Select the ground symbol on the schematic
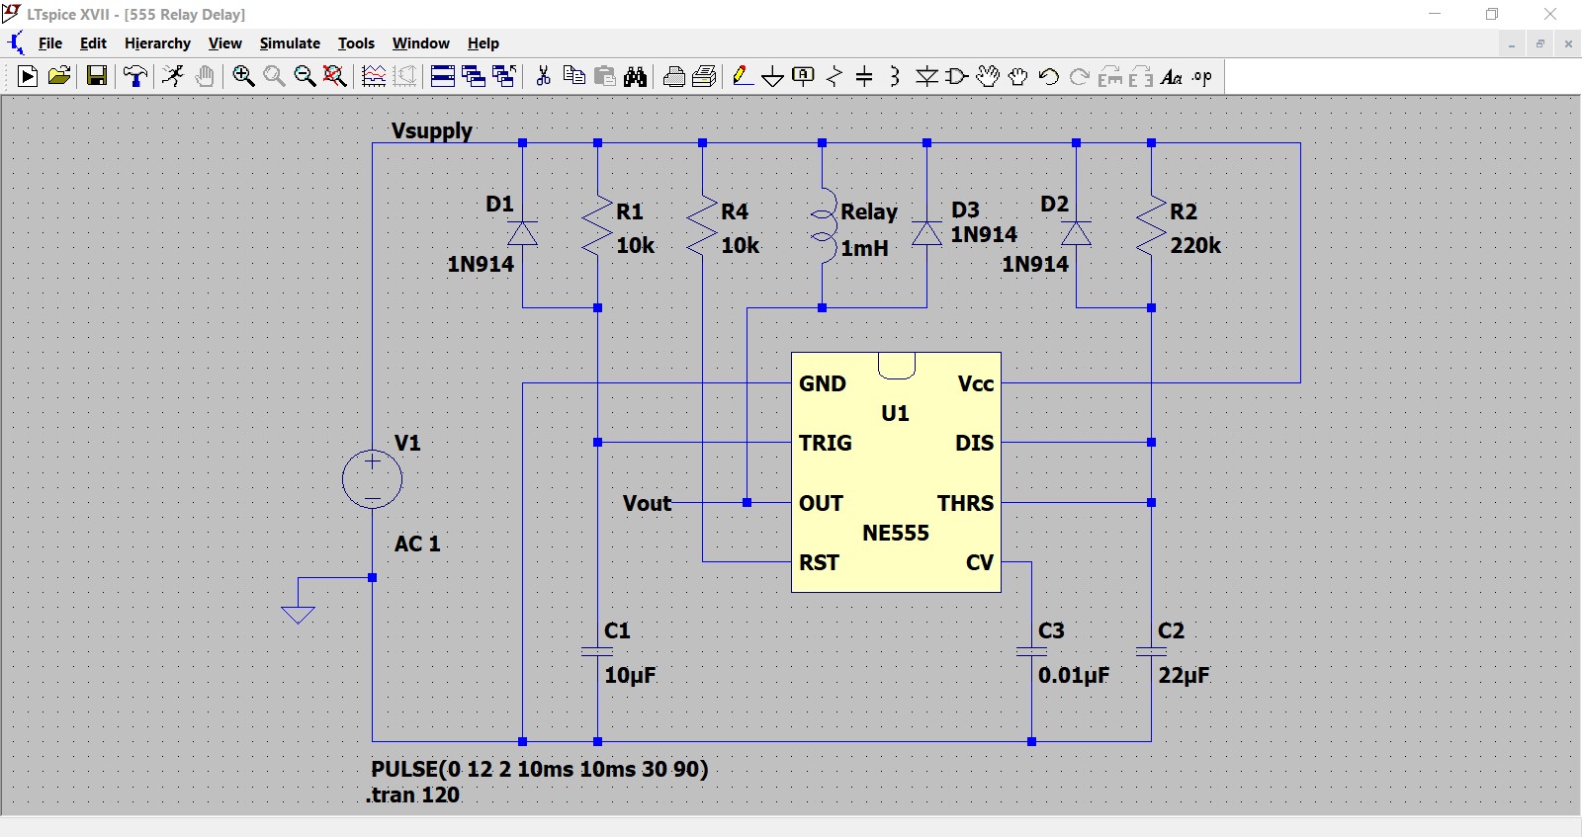This screenshot has width=1582, height=837. 298,615
